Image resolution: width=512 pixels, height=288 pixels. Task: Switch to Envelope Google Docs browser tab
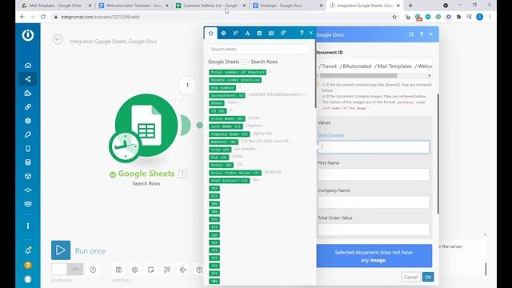(x=287, y=6)
